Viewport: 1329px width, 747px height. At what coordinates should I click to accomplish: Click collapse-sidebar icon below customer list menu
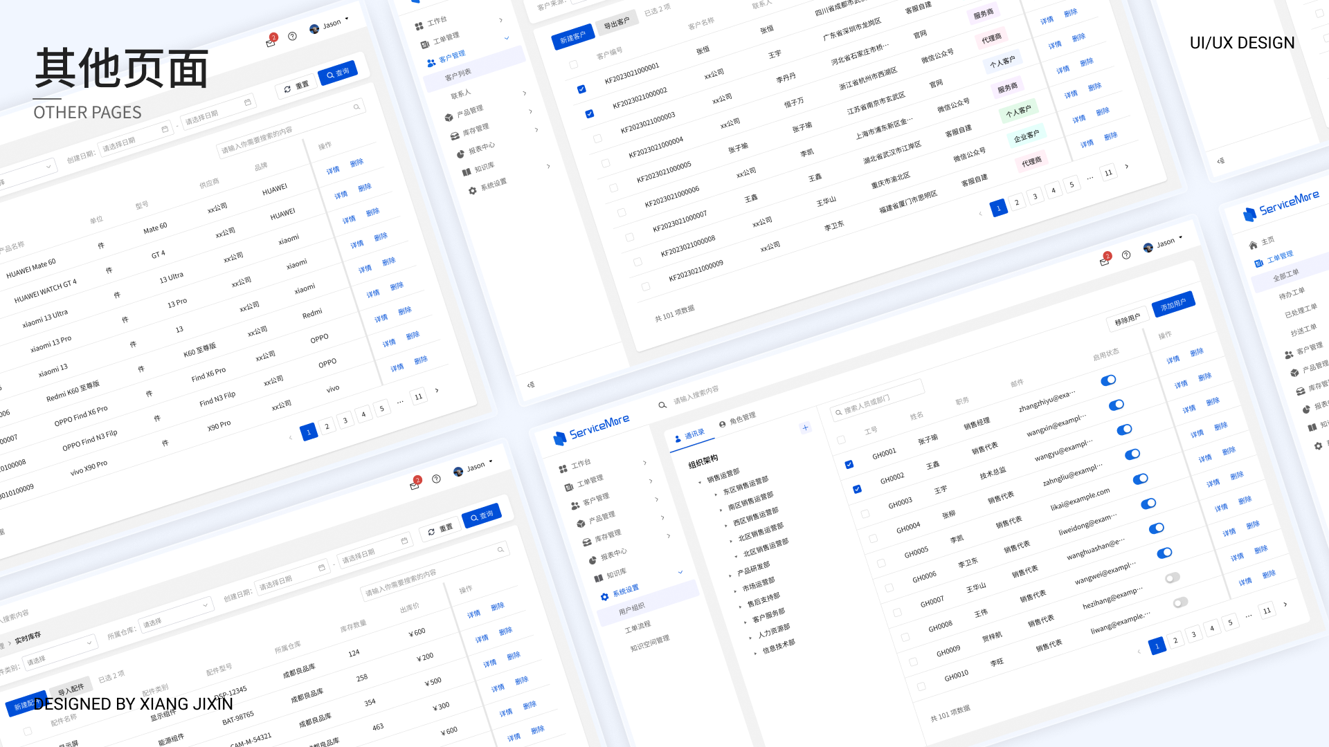tap(531, 385)
